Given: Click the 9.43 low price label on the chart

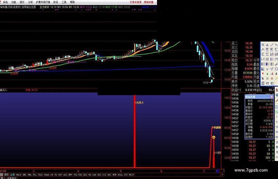Looking at the screenshot, I should click(x=206, y=83).
